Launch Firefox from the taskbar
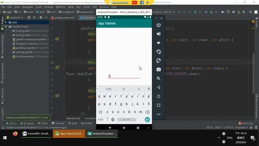Image resolution: width=259 pixels, height=146 pixels. click(15, 133)
